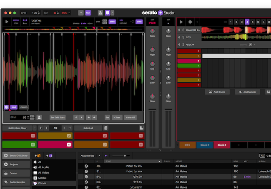Toggle sample length stretch mode icon
This screenshot has height=189, width=271.
click(x=25, y=22)
